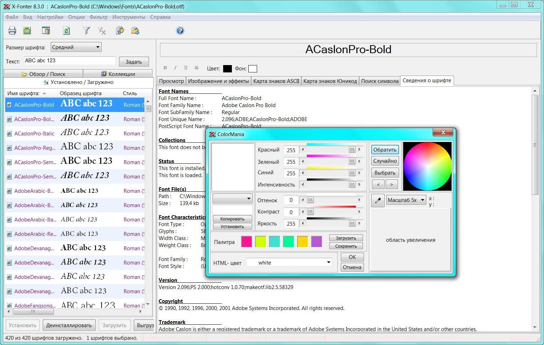The image size is (544, 345).
Task: Open the empty dropdown above Копировать
Action: coord(232,198)
